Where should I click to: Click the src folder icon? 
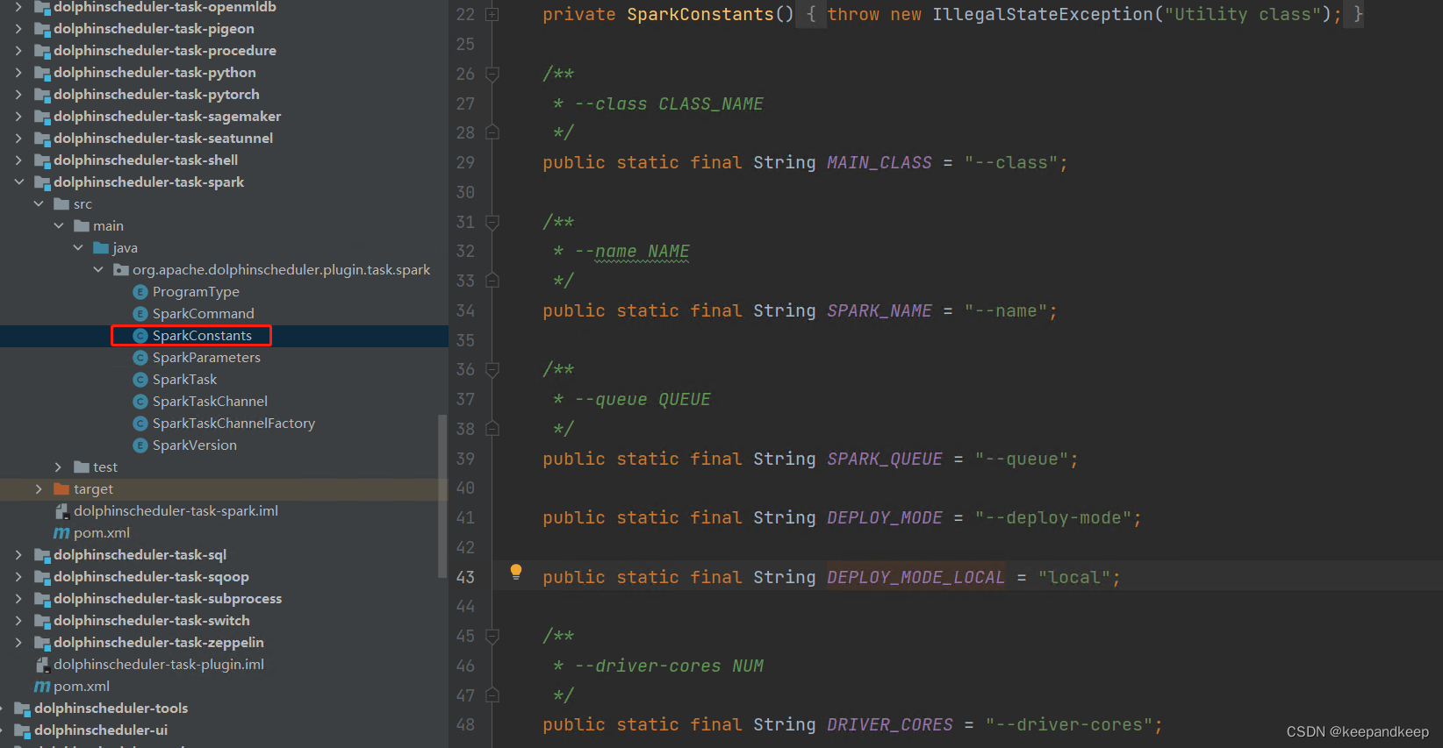(x=61, y=204)
